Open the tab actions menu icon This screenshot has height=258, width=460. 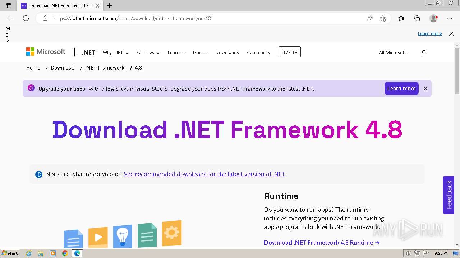coord(9,6)
